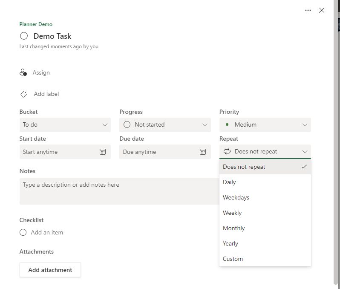Open the Start date calendar picker icon
Image resolution: width=340 pixels, height=289 pixels.
[102, 152]
